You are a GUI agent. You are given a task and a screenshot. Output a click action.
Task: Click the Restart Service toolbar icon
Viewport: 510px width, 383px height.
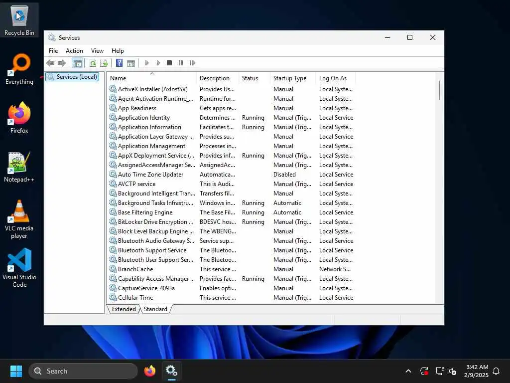pyautogui.click(x=192, y=63)
